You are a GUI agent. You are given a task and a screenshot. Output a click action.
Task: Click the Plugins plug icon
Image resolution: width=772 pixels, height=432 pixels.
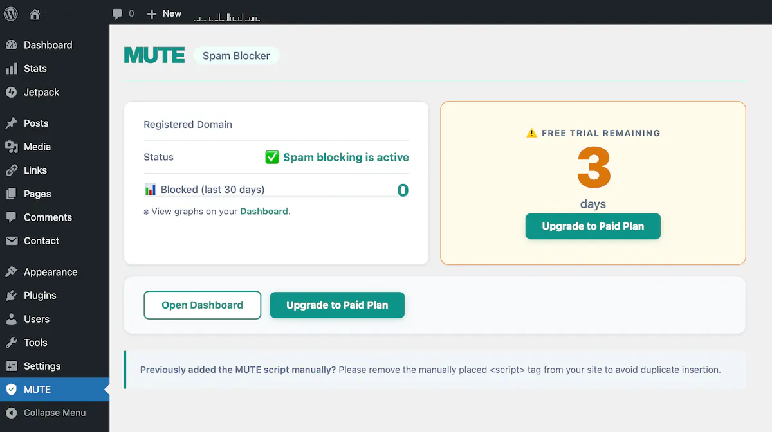pyautogui.click(x=12, y=296)
